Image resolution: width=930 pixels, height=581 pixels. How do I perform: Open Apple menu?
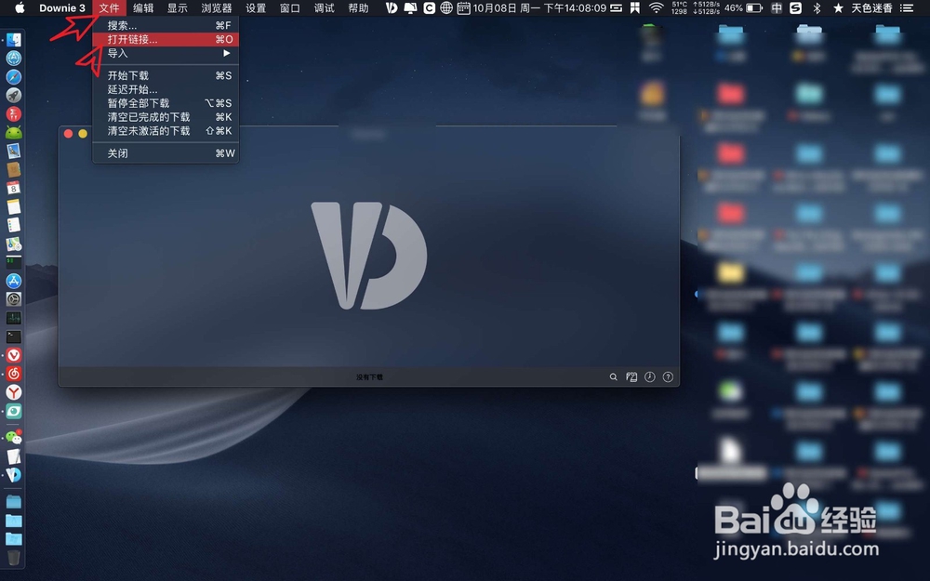point(20,7)
